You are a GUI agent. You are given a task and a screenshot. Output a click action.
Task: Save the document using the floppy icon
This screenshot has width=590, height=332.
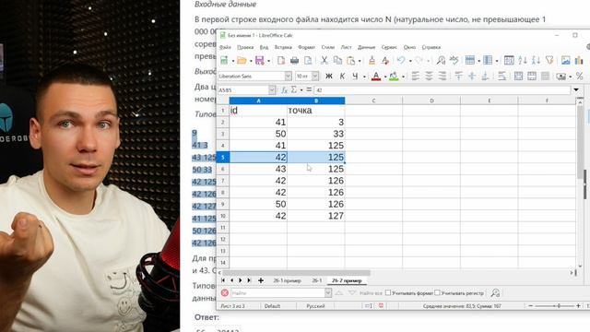(260, 60)
